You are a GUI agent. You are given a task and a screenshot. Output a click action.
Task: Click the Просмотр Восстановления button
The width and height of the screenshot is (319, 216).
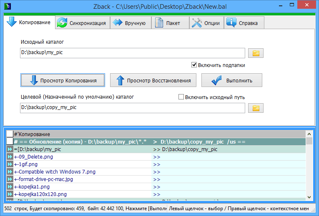click(x=153, y=80)
